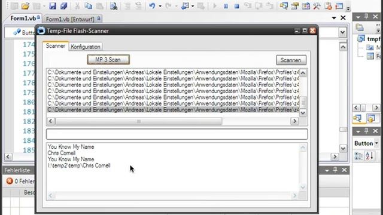Click the Navigate Backward toolbar icon

click(x=185, y=5)
